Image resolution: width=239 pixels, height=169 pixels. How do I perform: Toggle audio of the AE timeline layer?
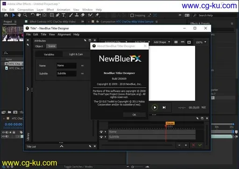click(7, 136)
